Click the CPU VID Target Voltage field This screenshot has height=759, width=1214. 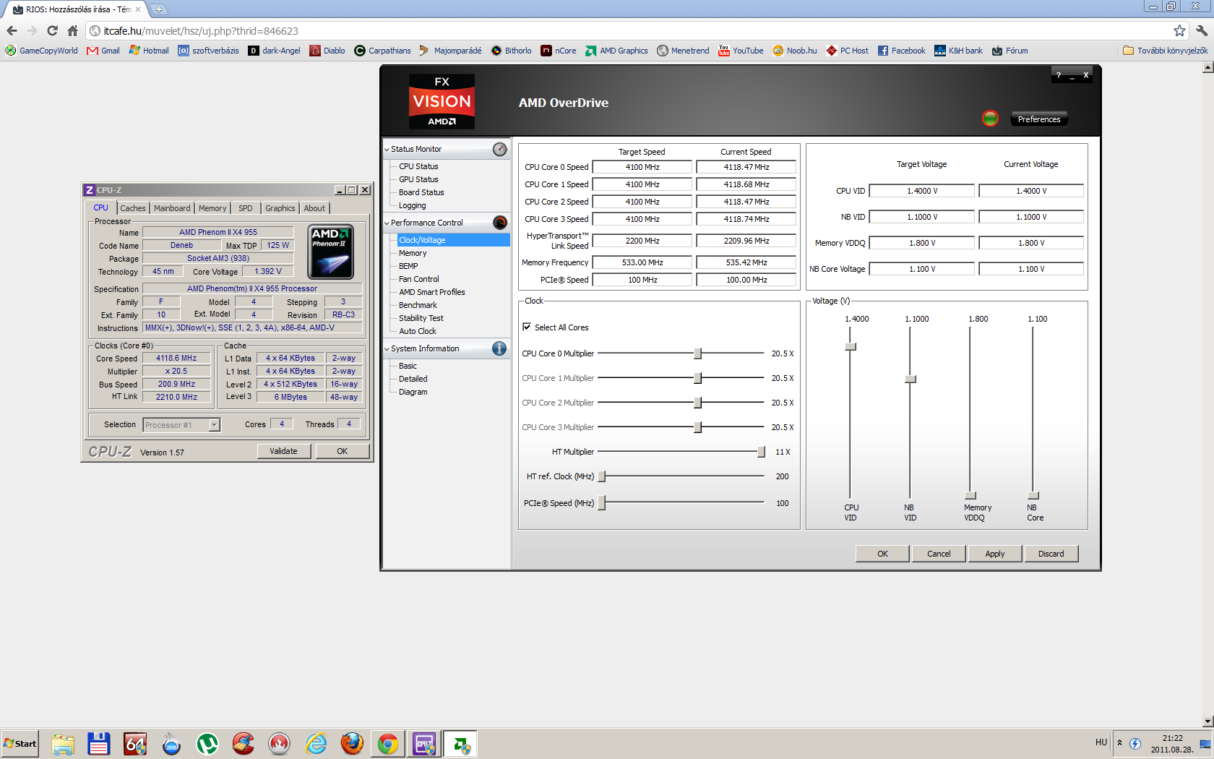coord(922,191)
